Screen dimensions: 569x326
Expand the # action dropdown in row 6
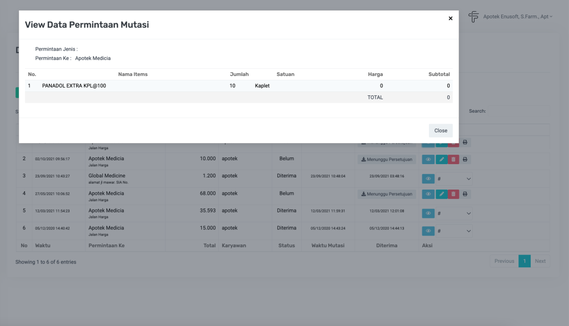pyautogui.click(x=455, y=231)
